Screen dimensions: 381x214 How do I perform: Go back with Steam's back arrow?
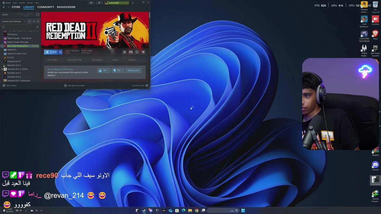[4, 7]
